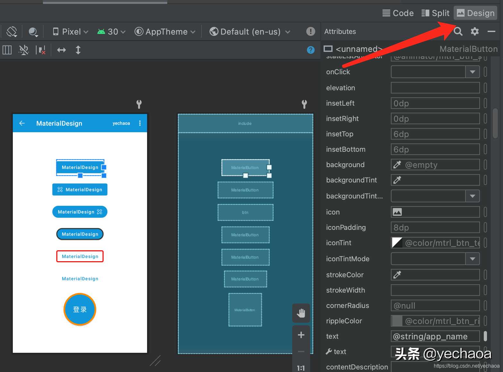
Task: Click the rippleColor color swatch
Action: click(x=397, y=321)
